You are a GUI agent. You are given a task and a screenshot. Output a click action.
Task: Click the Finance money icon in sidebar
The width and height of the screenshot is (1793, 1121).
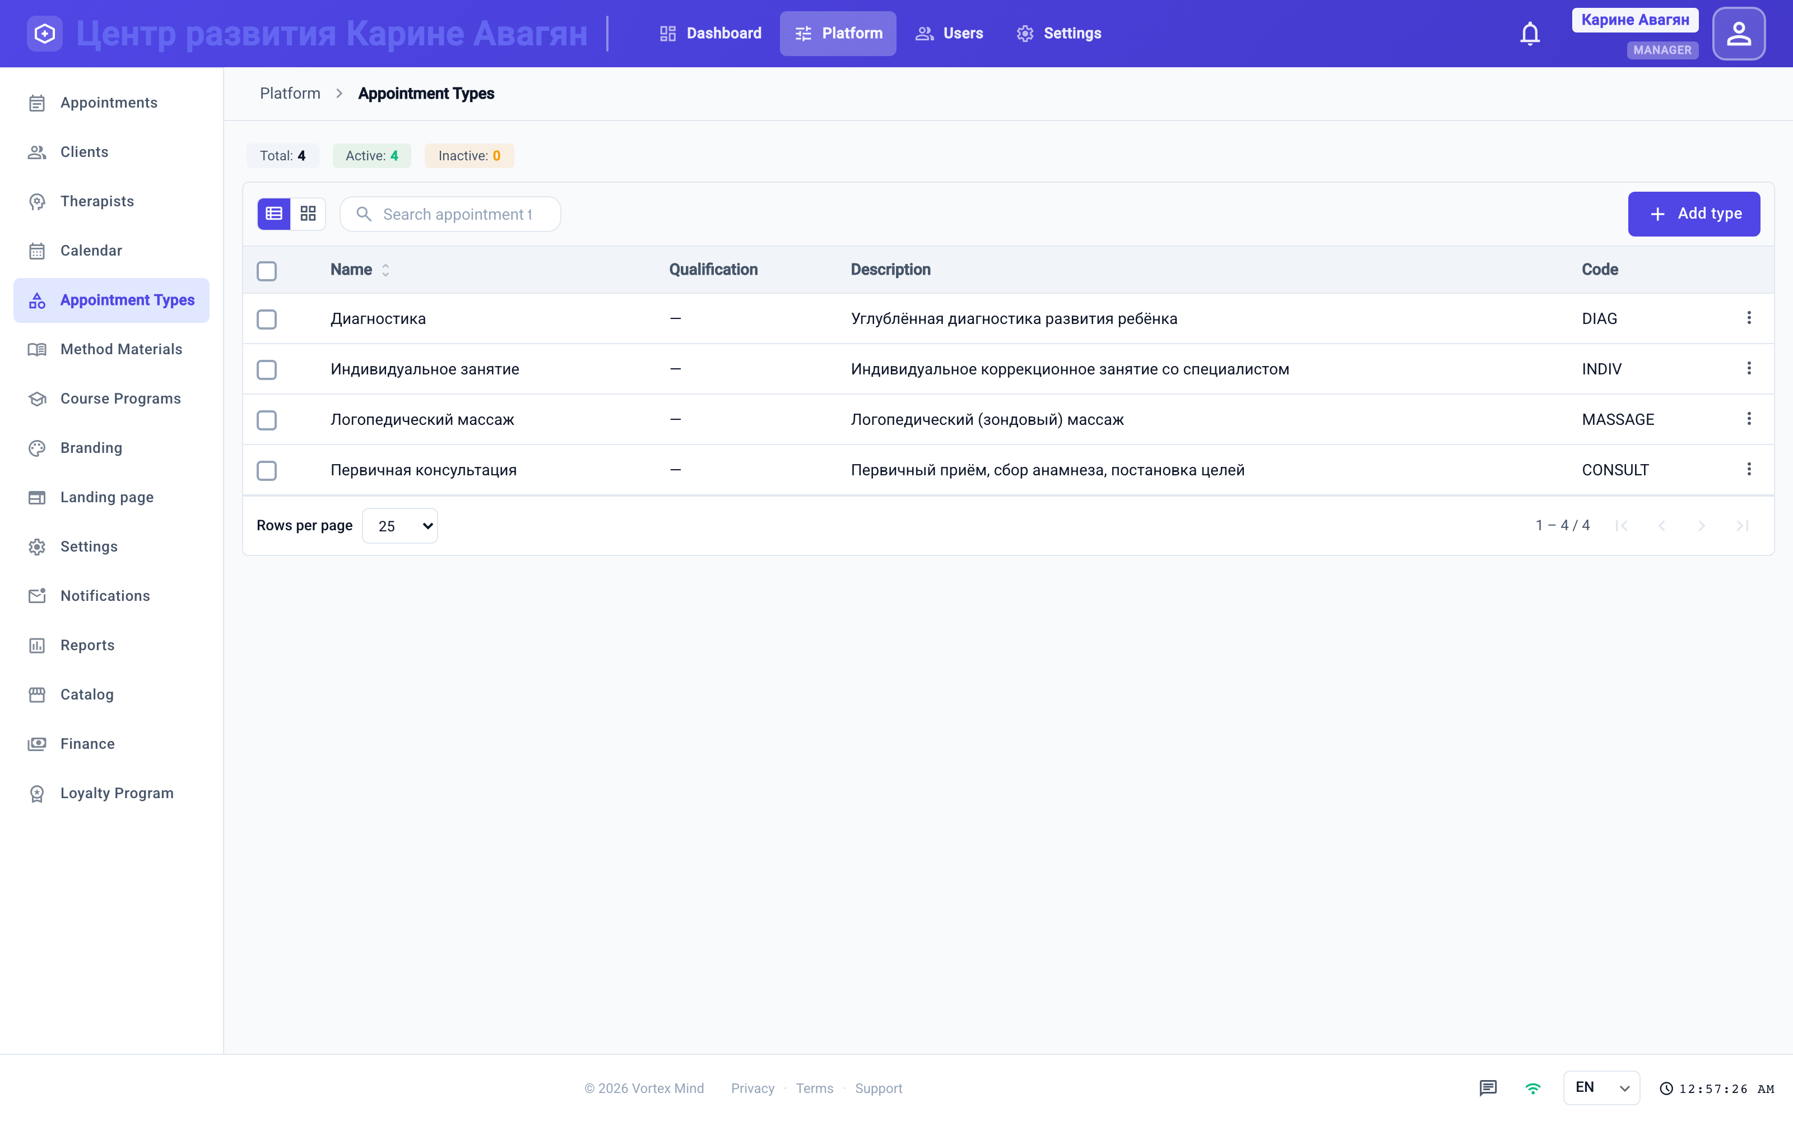click(37, 744)
